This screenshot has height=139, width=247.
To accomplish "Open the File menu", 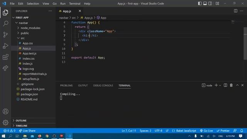I will 12,3.
